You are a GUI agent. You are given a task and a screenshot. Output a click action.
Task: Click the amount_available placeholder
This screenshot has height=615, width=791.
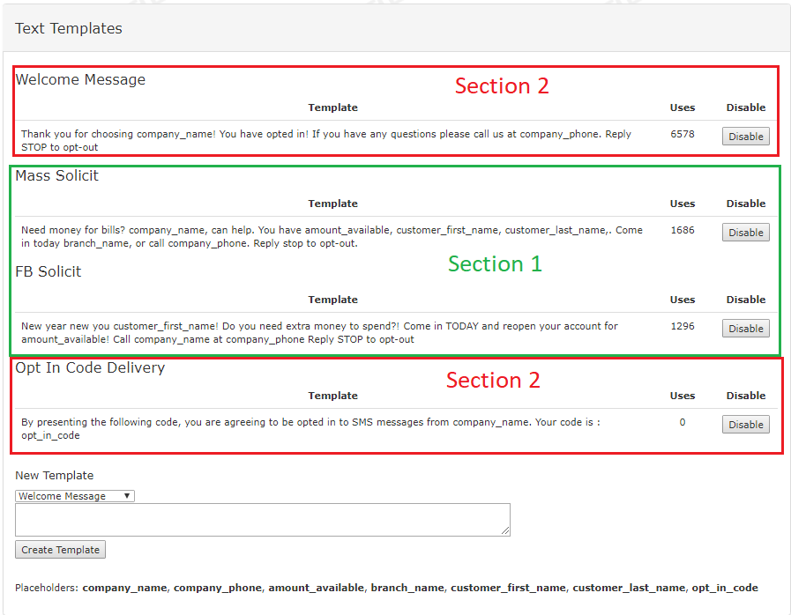[316, 588]
